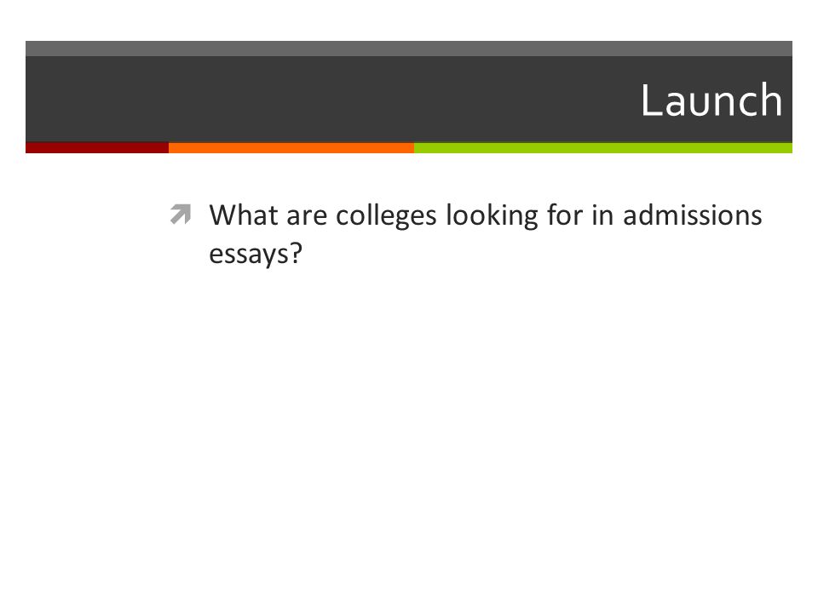Click the lime green accent bar segment

point(603,148)
